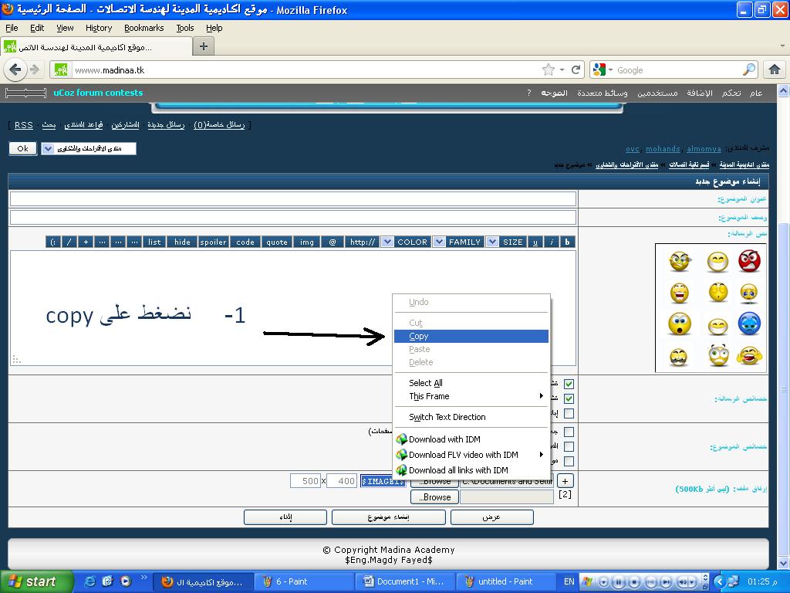Insert the wide-eyed shocked emoticon

click(680, 324)
